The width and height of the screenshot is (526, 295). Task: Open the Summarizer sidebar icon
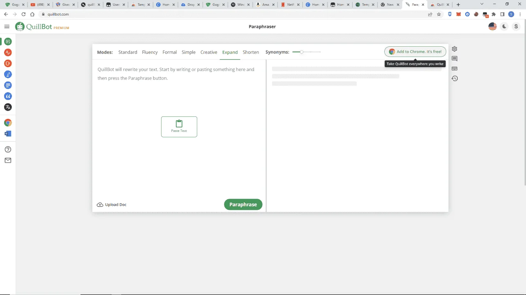click(x=8, y=85)
